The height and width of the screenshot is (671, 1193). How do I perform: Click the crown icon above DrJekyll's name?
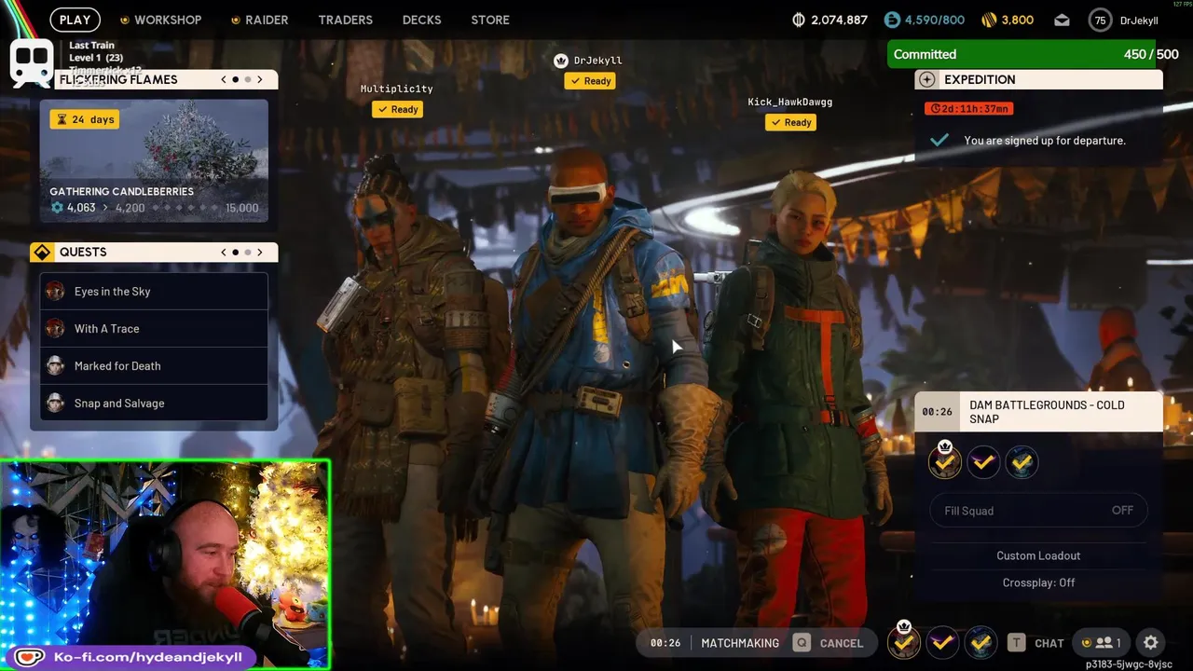561,61
